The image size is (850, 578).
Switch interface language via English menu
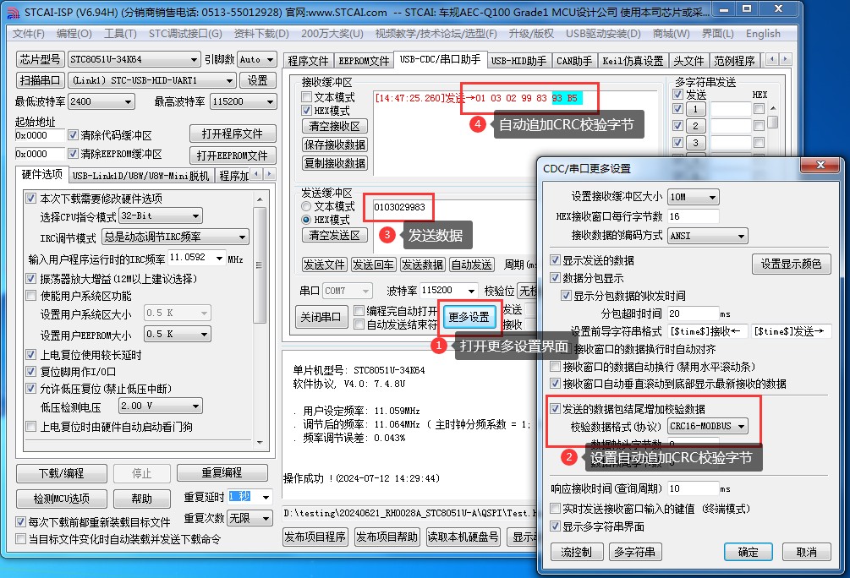coord(763,34)
